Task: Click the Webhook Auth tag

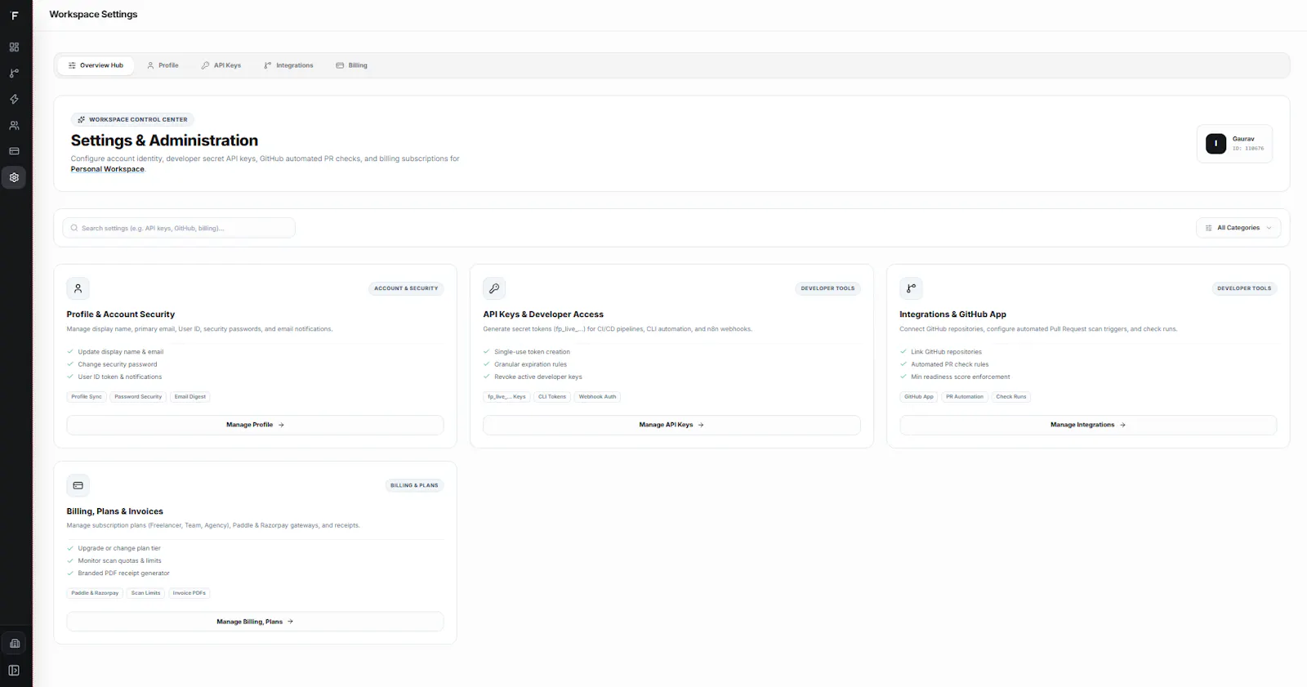Action: pyautogui.click(x=598, y=397)
